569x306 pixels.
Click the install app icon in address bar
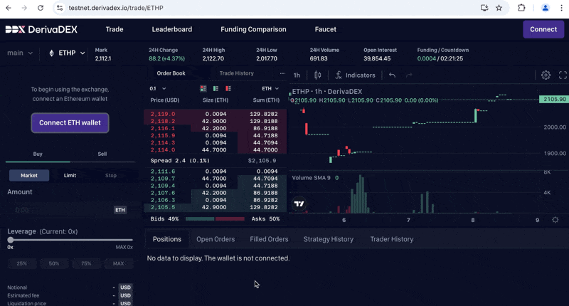pos(484,8)
